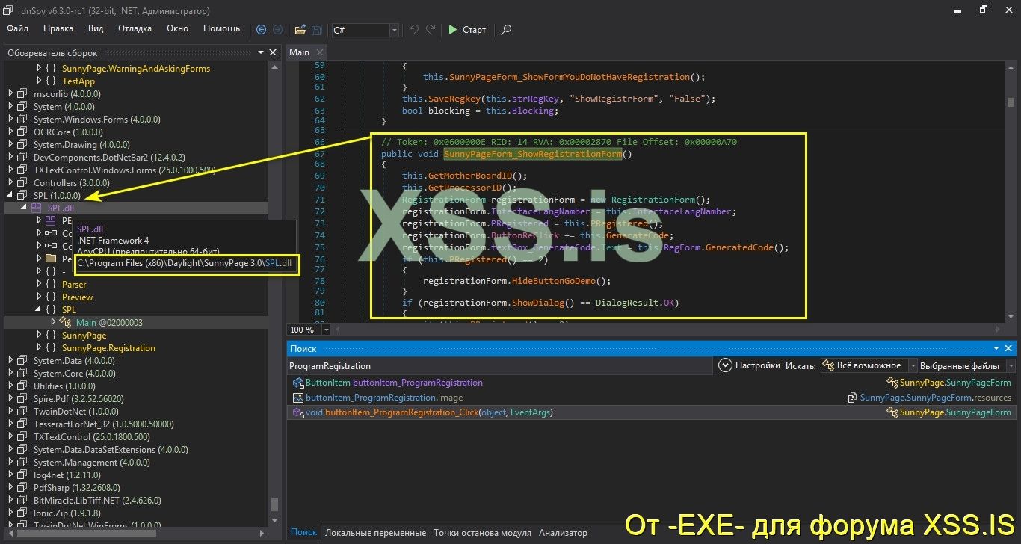Collapse the SPL (1.0.0.0) assembly node
1021x544 pixels.
click(x=12, y=195)
